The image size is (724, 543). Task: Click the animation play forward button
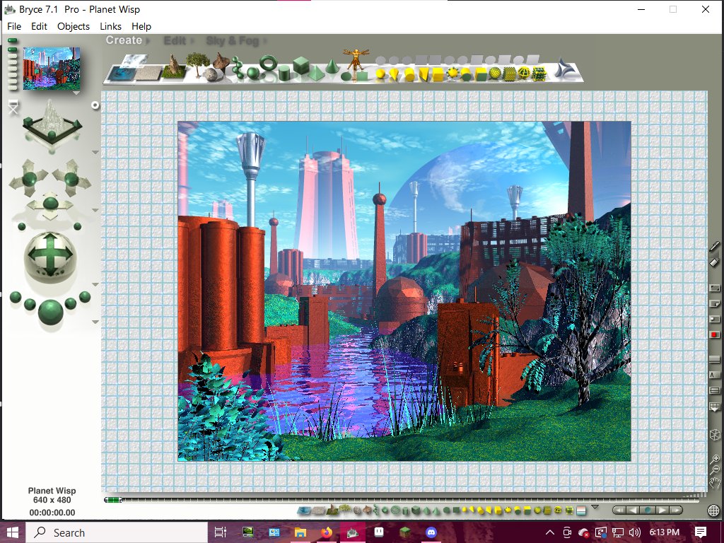662,510
